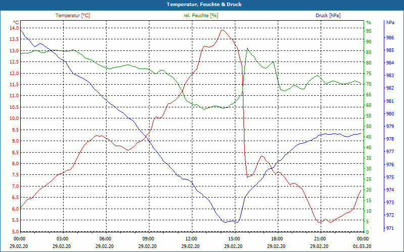Click the "45" humidity axis value
Image resolution: width=404 pixels, height=252 pixels.
(x=369, y=137)
